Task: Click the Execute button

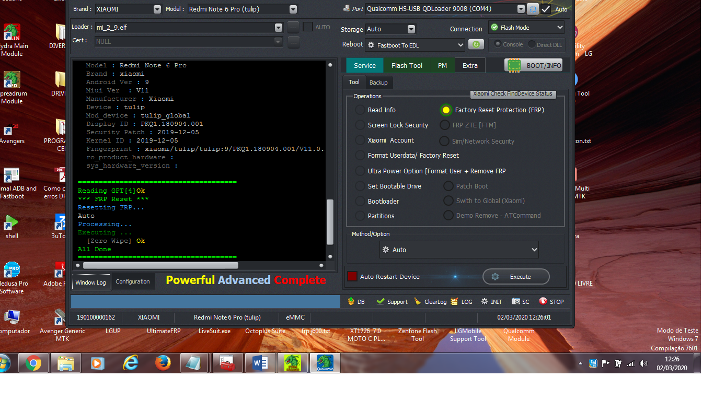Action: [516, 277]
